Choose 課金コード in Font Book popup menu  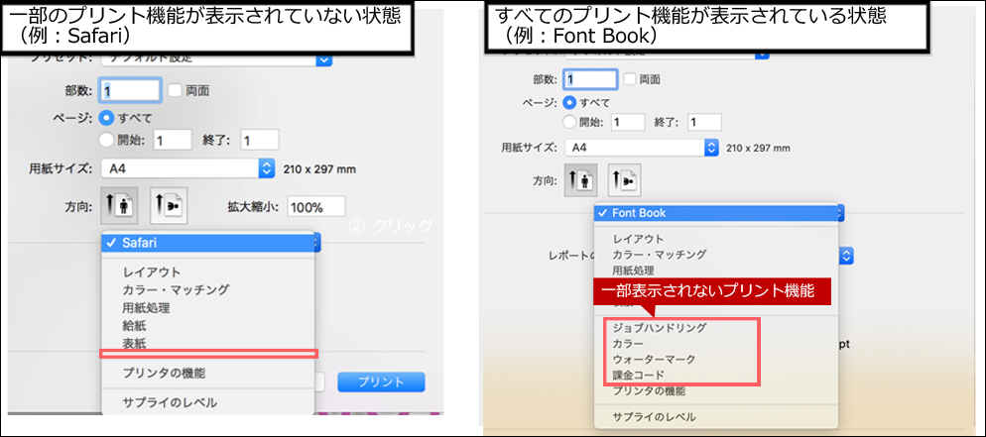click(x=638, y=376)
